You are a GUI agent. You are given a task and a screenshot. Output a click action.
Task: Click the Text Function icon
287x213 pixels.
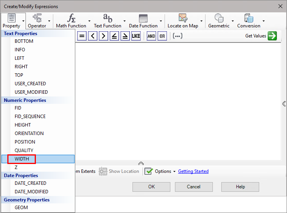(108, 18)
